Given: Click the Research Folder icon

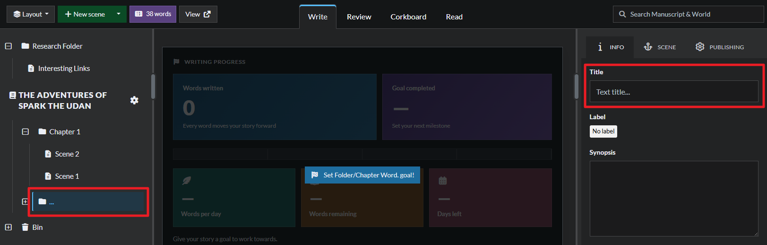Looking at the screenshot, I should (26, 46).
